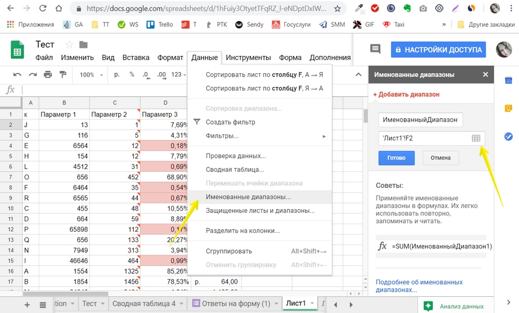
Task: Open the Подробнее об именованных диапазонах link
Action: tap(419, 286)
